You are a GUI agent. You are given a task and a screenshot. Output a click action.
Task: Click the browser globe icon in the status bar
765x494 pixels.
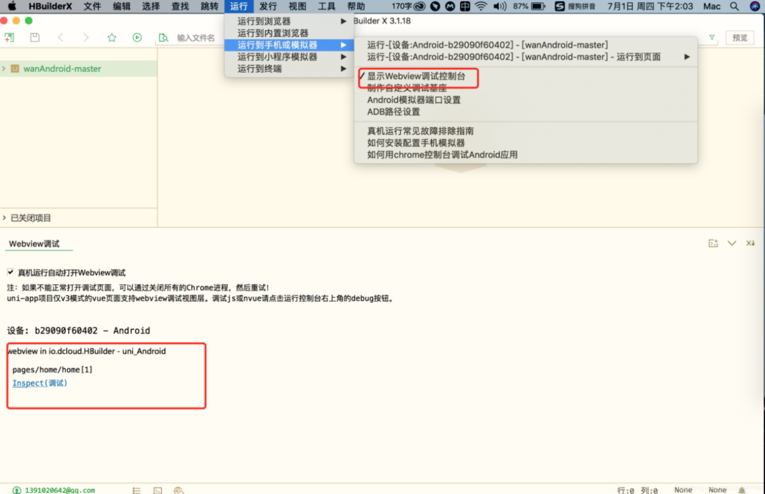pos(179,491)
